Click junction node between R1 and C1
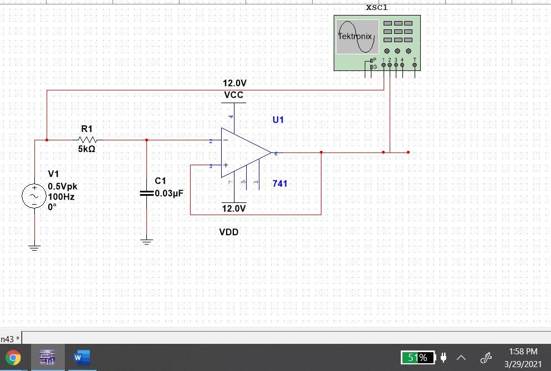Viewport: 551px width, 371px height. [x=146, y=140]
